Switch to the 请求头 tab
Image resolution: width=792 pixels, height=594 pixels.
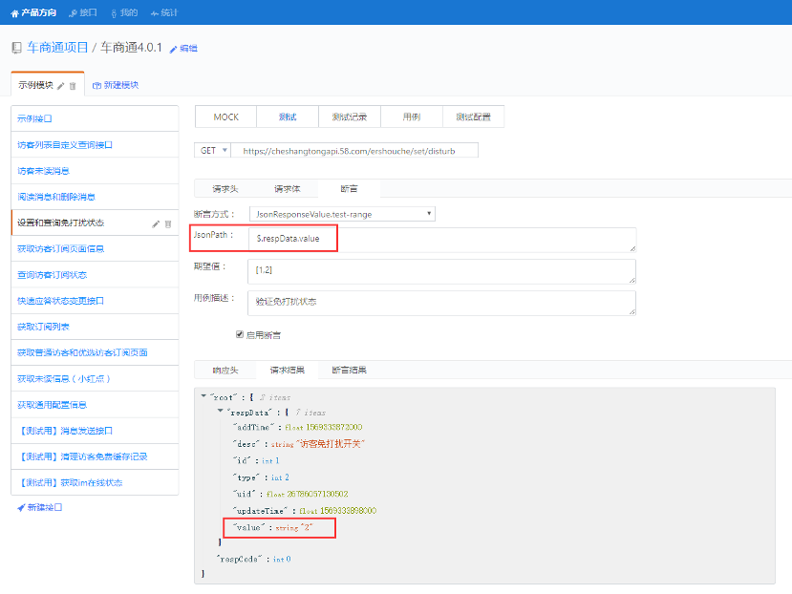click(x=225, y=189)
